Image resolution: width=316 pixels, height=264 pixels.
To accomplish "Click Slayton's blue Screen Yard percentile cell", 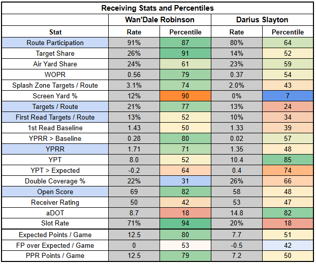I will (x=288, y=96).
